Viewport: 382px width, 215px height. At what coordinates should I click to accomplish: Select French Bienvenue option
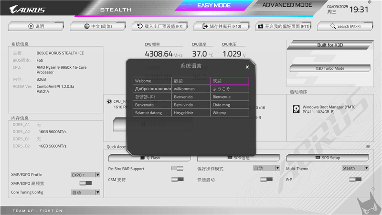point(230,97)
